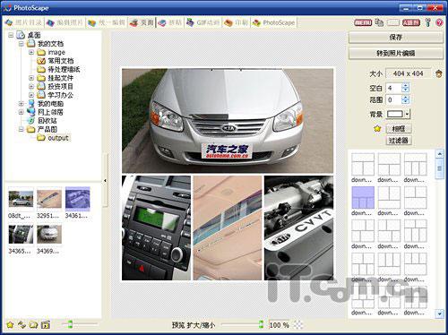Click the layout list scroll-down arrow

click(440, 314)
